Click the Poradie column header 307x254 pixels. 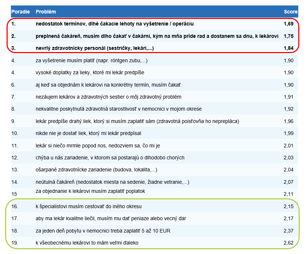coord(20,12)
